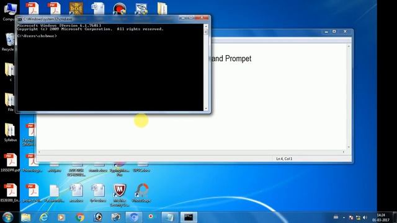
Task: Select the folder labeled c on desktop
Action: click(10, 72)
